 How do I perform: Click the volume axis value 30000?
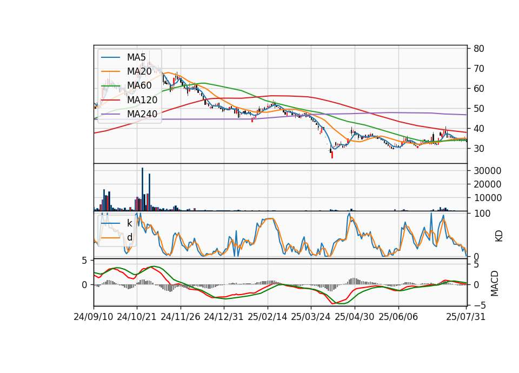[488, 171]
